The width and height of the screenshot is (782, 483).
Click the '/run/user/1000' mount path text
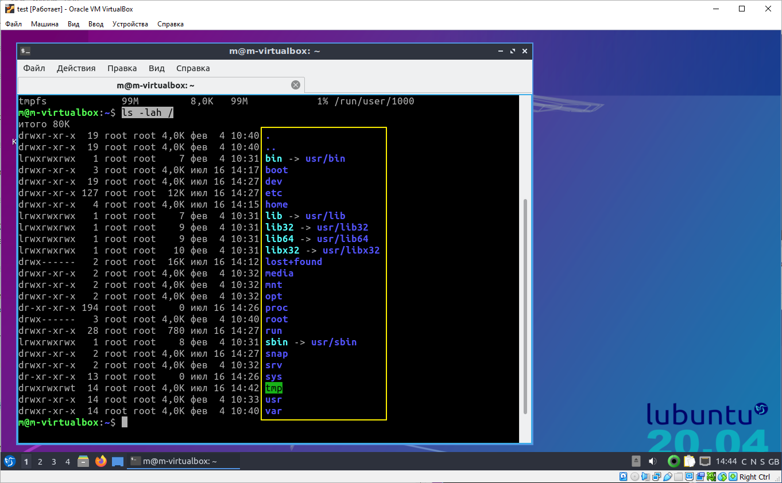pyautogui.click(x=374, y=101)
